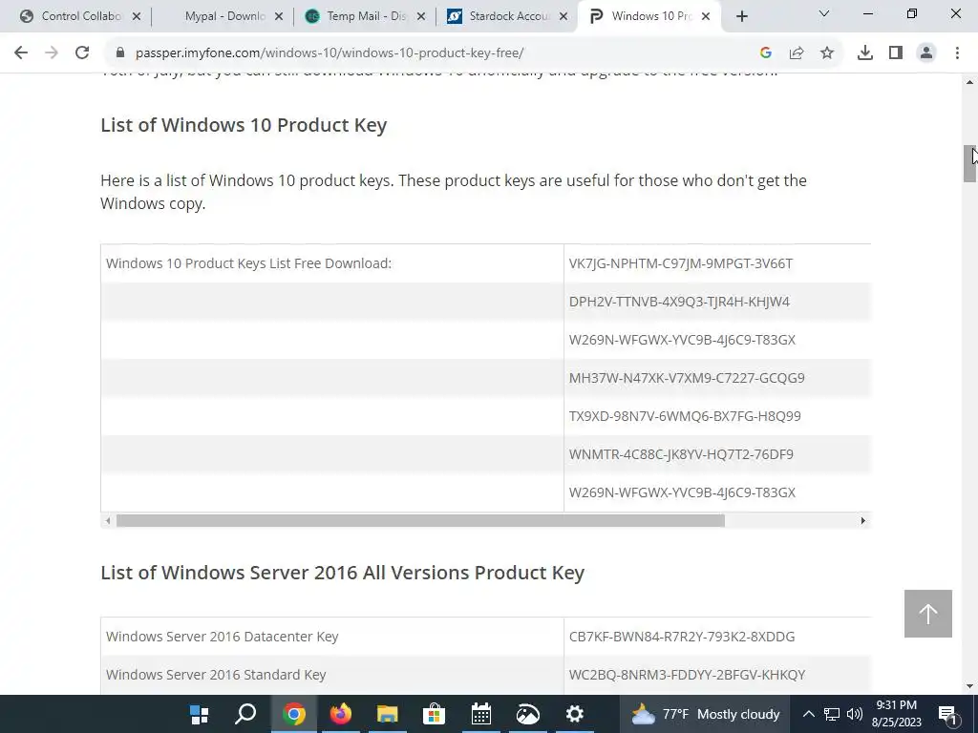Screen dimensions: 978x733
Task: Open taskbar Search
Action: (x=245, y=714)
